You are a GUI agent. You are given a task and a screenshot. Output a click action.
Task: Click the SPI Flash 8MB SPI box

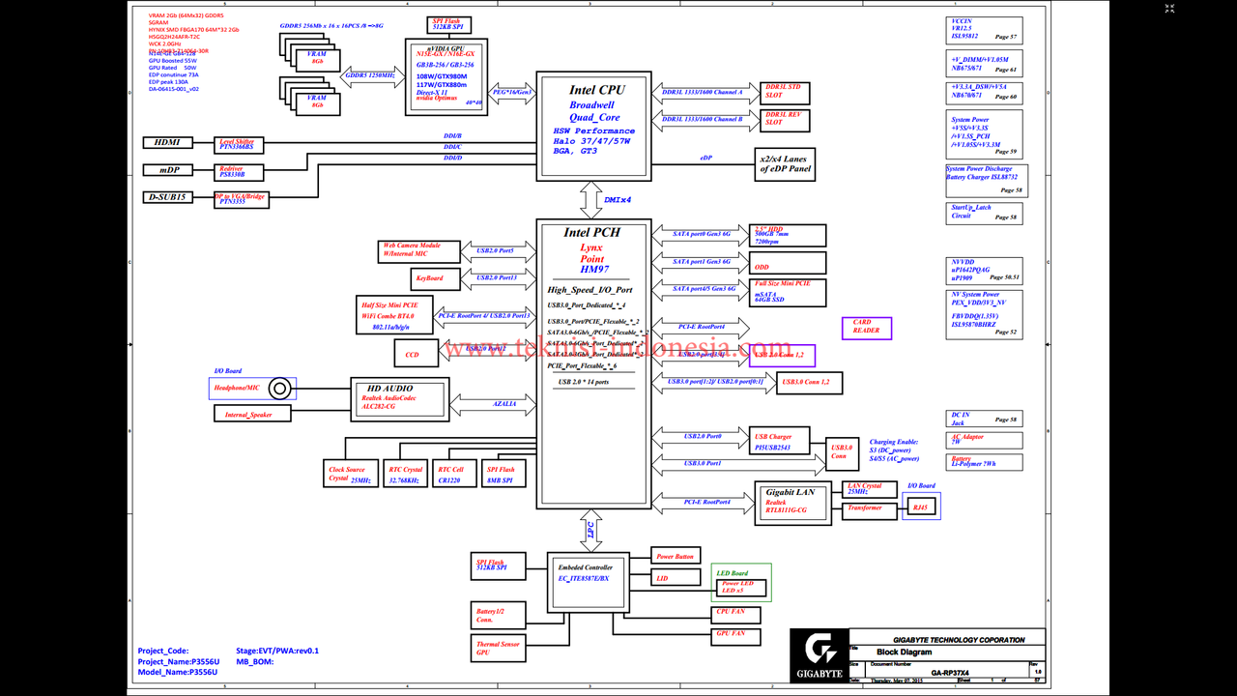[503, 474]
